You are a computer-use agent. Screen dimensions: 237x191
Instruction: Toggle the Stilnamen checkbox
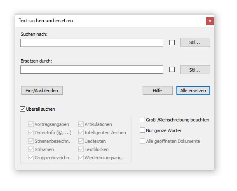[x=31, y=149]
